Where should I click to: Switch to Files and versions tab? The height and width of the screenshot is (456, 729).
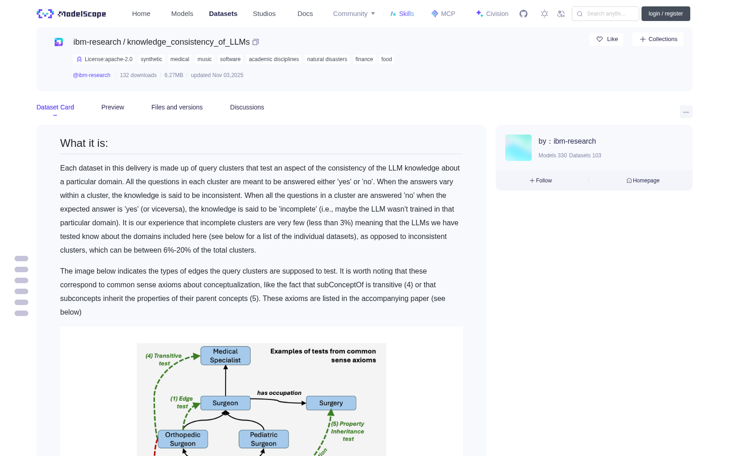177,107
